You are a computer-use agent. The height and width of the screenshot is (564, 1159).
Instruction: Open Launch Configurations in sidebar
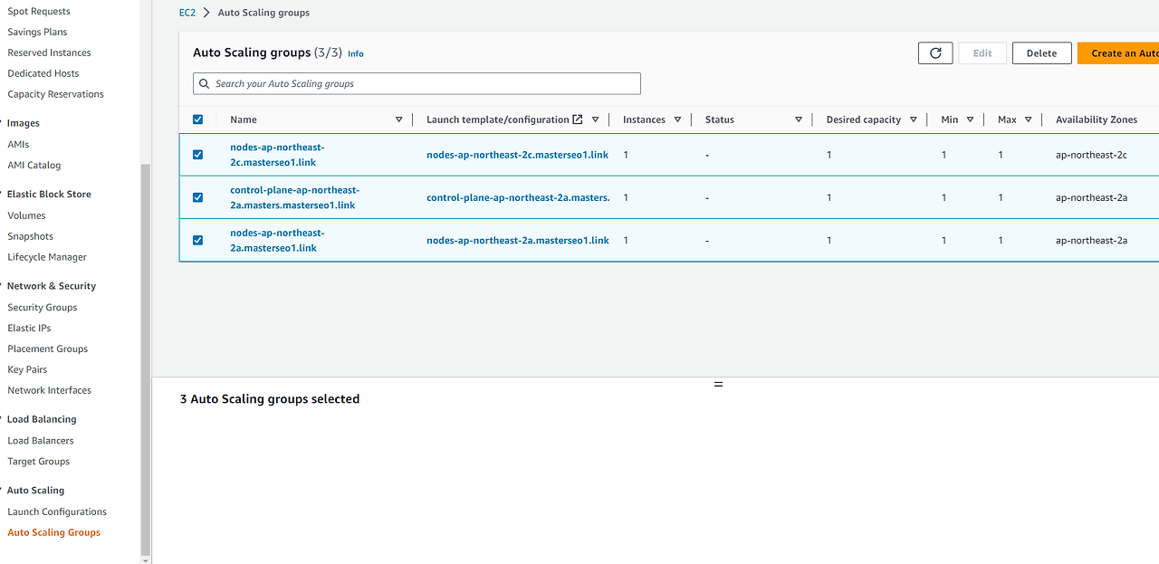click(x=57, y=511)
